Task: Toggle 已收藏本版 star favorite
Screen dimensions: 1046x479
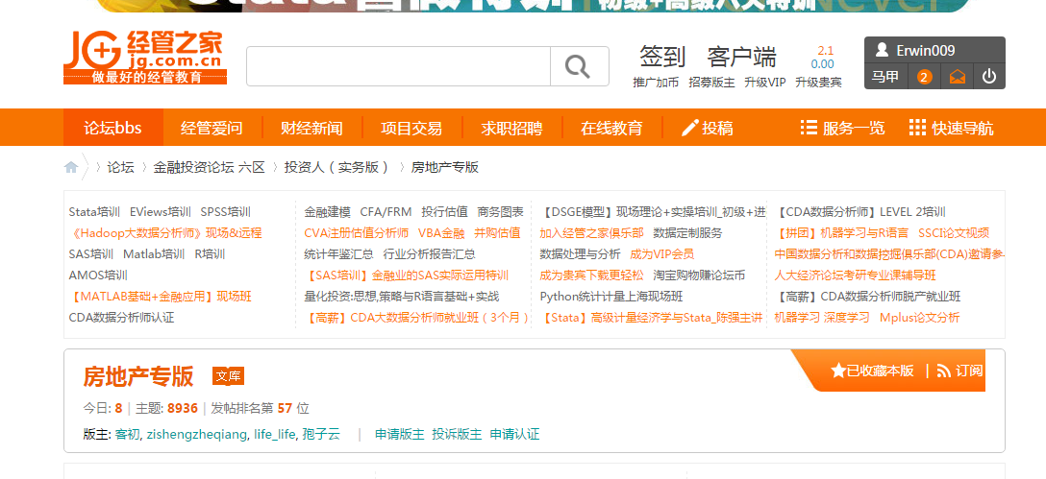Action: 872,371
